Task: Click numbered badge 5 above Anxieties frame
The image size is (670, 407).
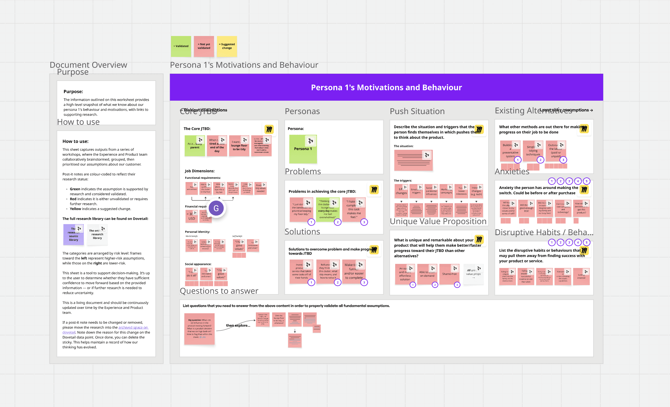Action: [587, 181]
